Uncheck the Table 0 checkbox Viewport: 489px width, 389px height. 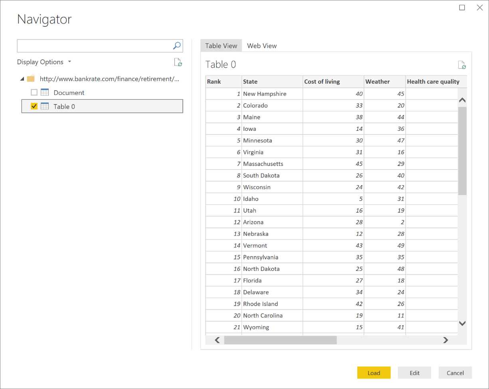[34, 106]
